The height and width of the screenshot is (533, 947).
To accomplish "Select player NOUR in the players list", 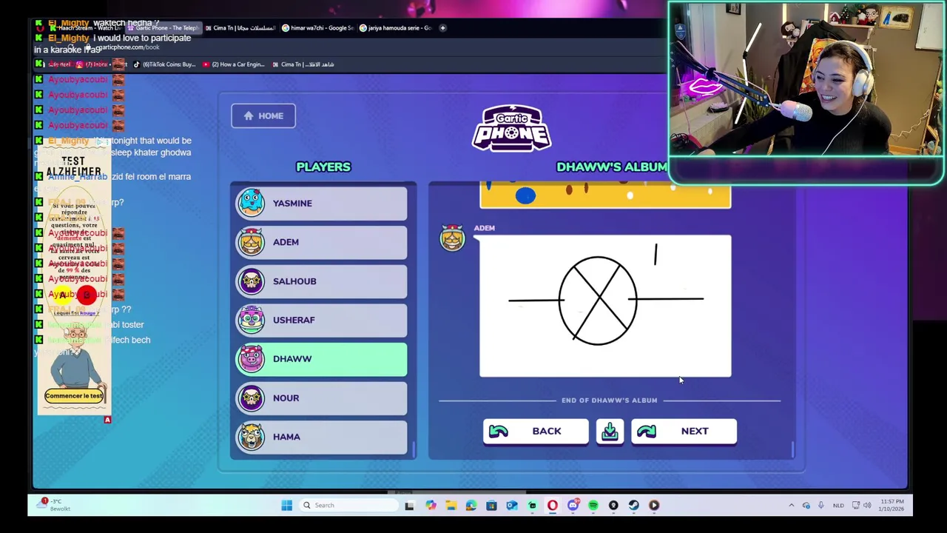I will pyautogui.click(x=321, y=398).
